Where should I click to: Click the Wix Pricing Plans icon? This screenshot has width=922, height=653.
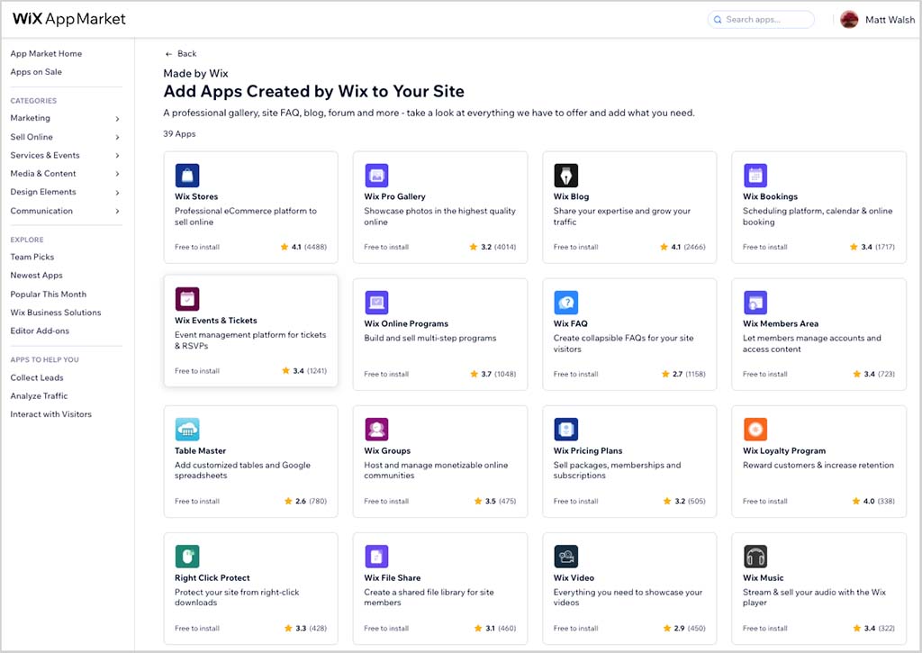point(565,430)
